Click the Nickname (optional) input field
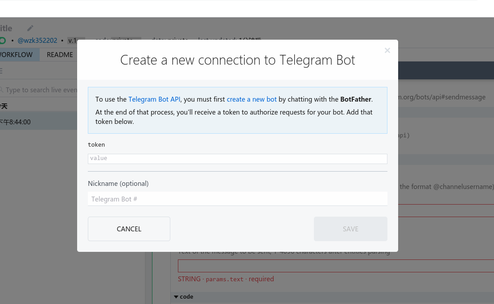The image size is (494, 304). [x=237, y=199]
